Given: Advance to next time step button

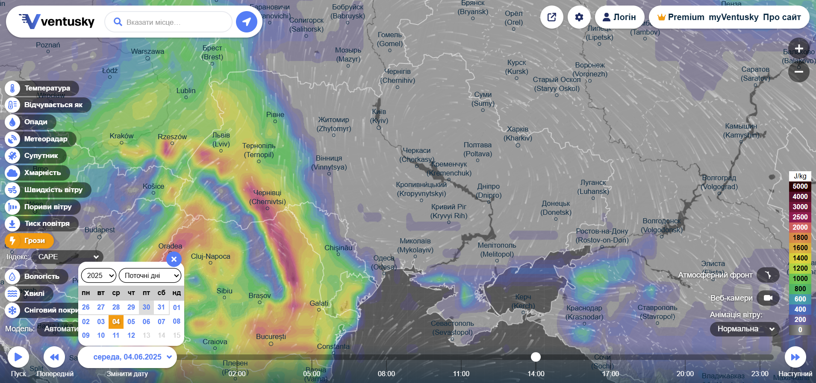Looking at the screenshot, I should pos(795,357).
